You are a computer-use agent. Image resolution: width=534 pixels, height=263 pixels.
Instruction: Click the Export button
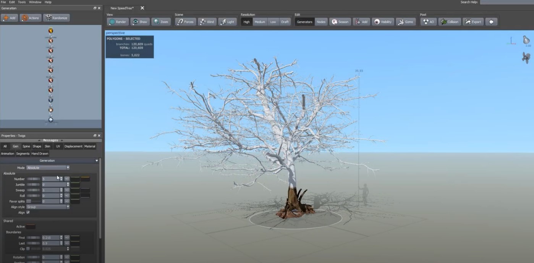coord(473,22)
